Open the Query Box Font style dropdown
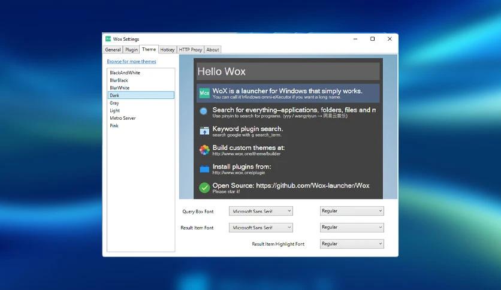The width and height of the screenshot is (501, 290). pos(352,211)
